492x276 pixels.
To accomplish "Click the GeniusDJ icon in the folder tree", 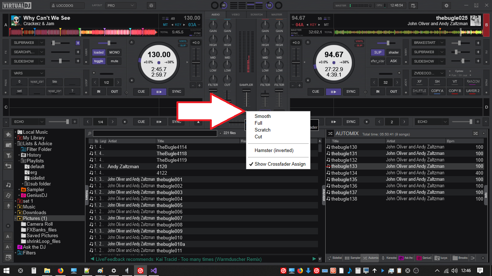I will pyautogui.click(x=23, y=195).
